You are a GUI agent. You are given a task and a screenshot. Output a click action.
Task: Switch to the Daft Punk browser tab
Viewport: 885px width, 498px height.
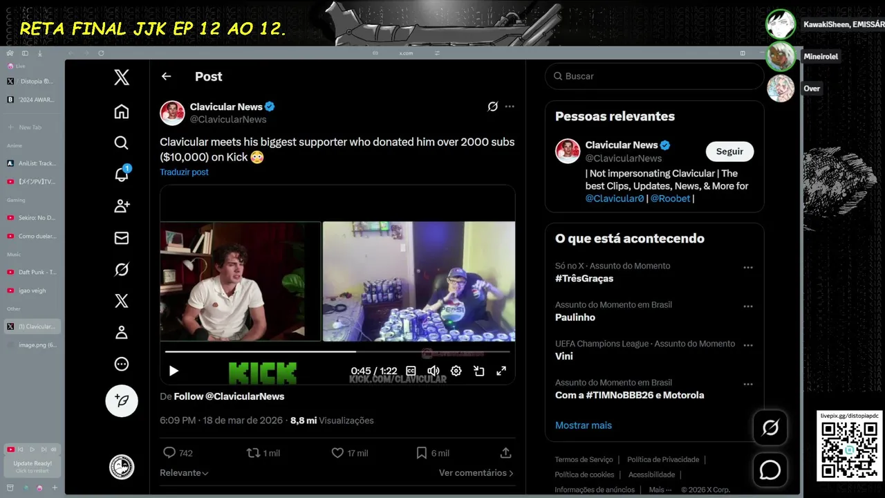point(32,273)
